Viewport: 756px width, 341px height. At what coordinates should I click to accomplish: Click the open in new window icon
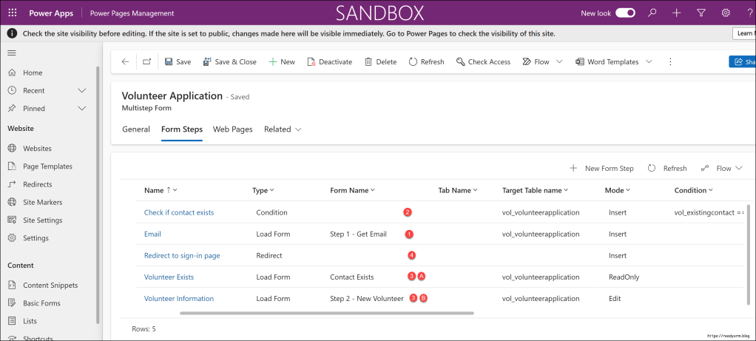146,62
